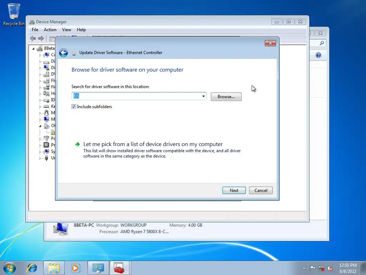Show hidden tray icons arrow
Image resolution: width=366 pixels, height=275 pixels.
pyautogui.click(x=304, y=268)
